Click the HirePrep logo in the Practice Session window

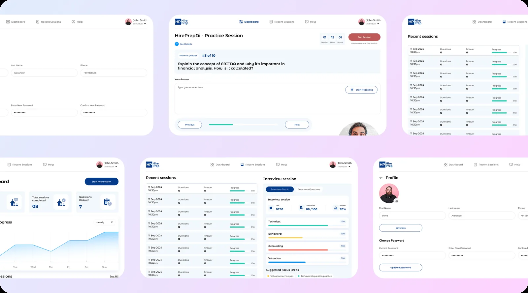[181, 22]
